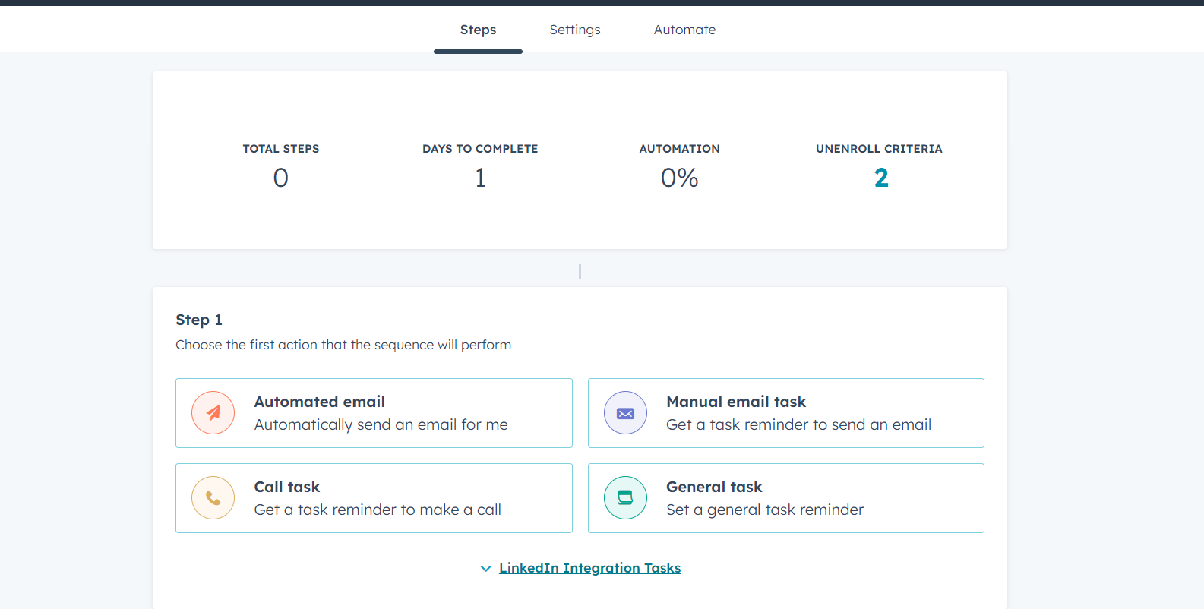Select the Steps tab
The width and height of the screenshot is (1204, 609).
coord(478,30)
